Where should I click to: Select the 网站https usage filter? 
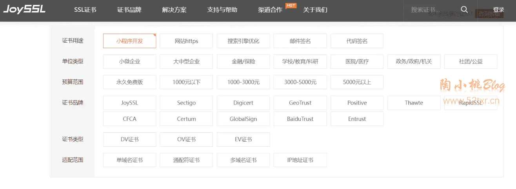(x=186, y=41)
